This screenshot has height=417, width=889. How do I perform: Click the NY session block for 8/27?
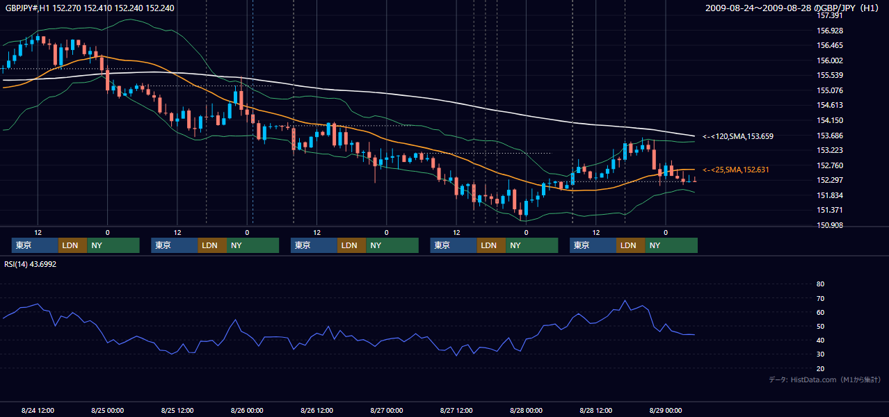532,245
